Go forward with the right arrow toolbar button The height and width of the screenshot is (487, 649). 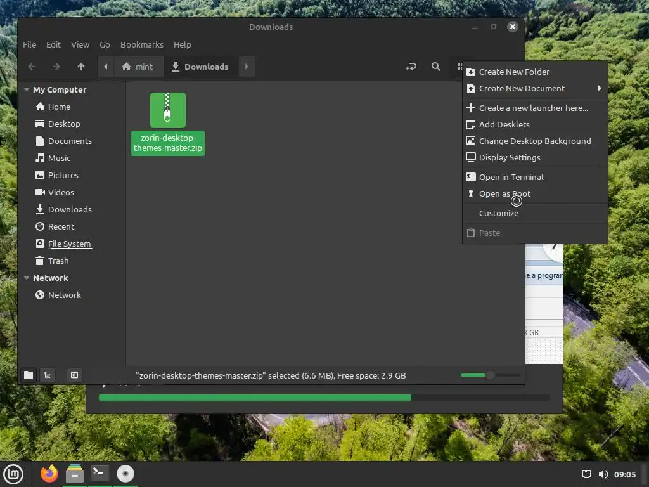56,67
